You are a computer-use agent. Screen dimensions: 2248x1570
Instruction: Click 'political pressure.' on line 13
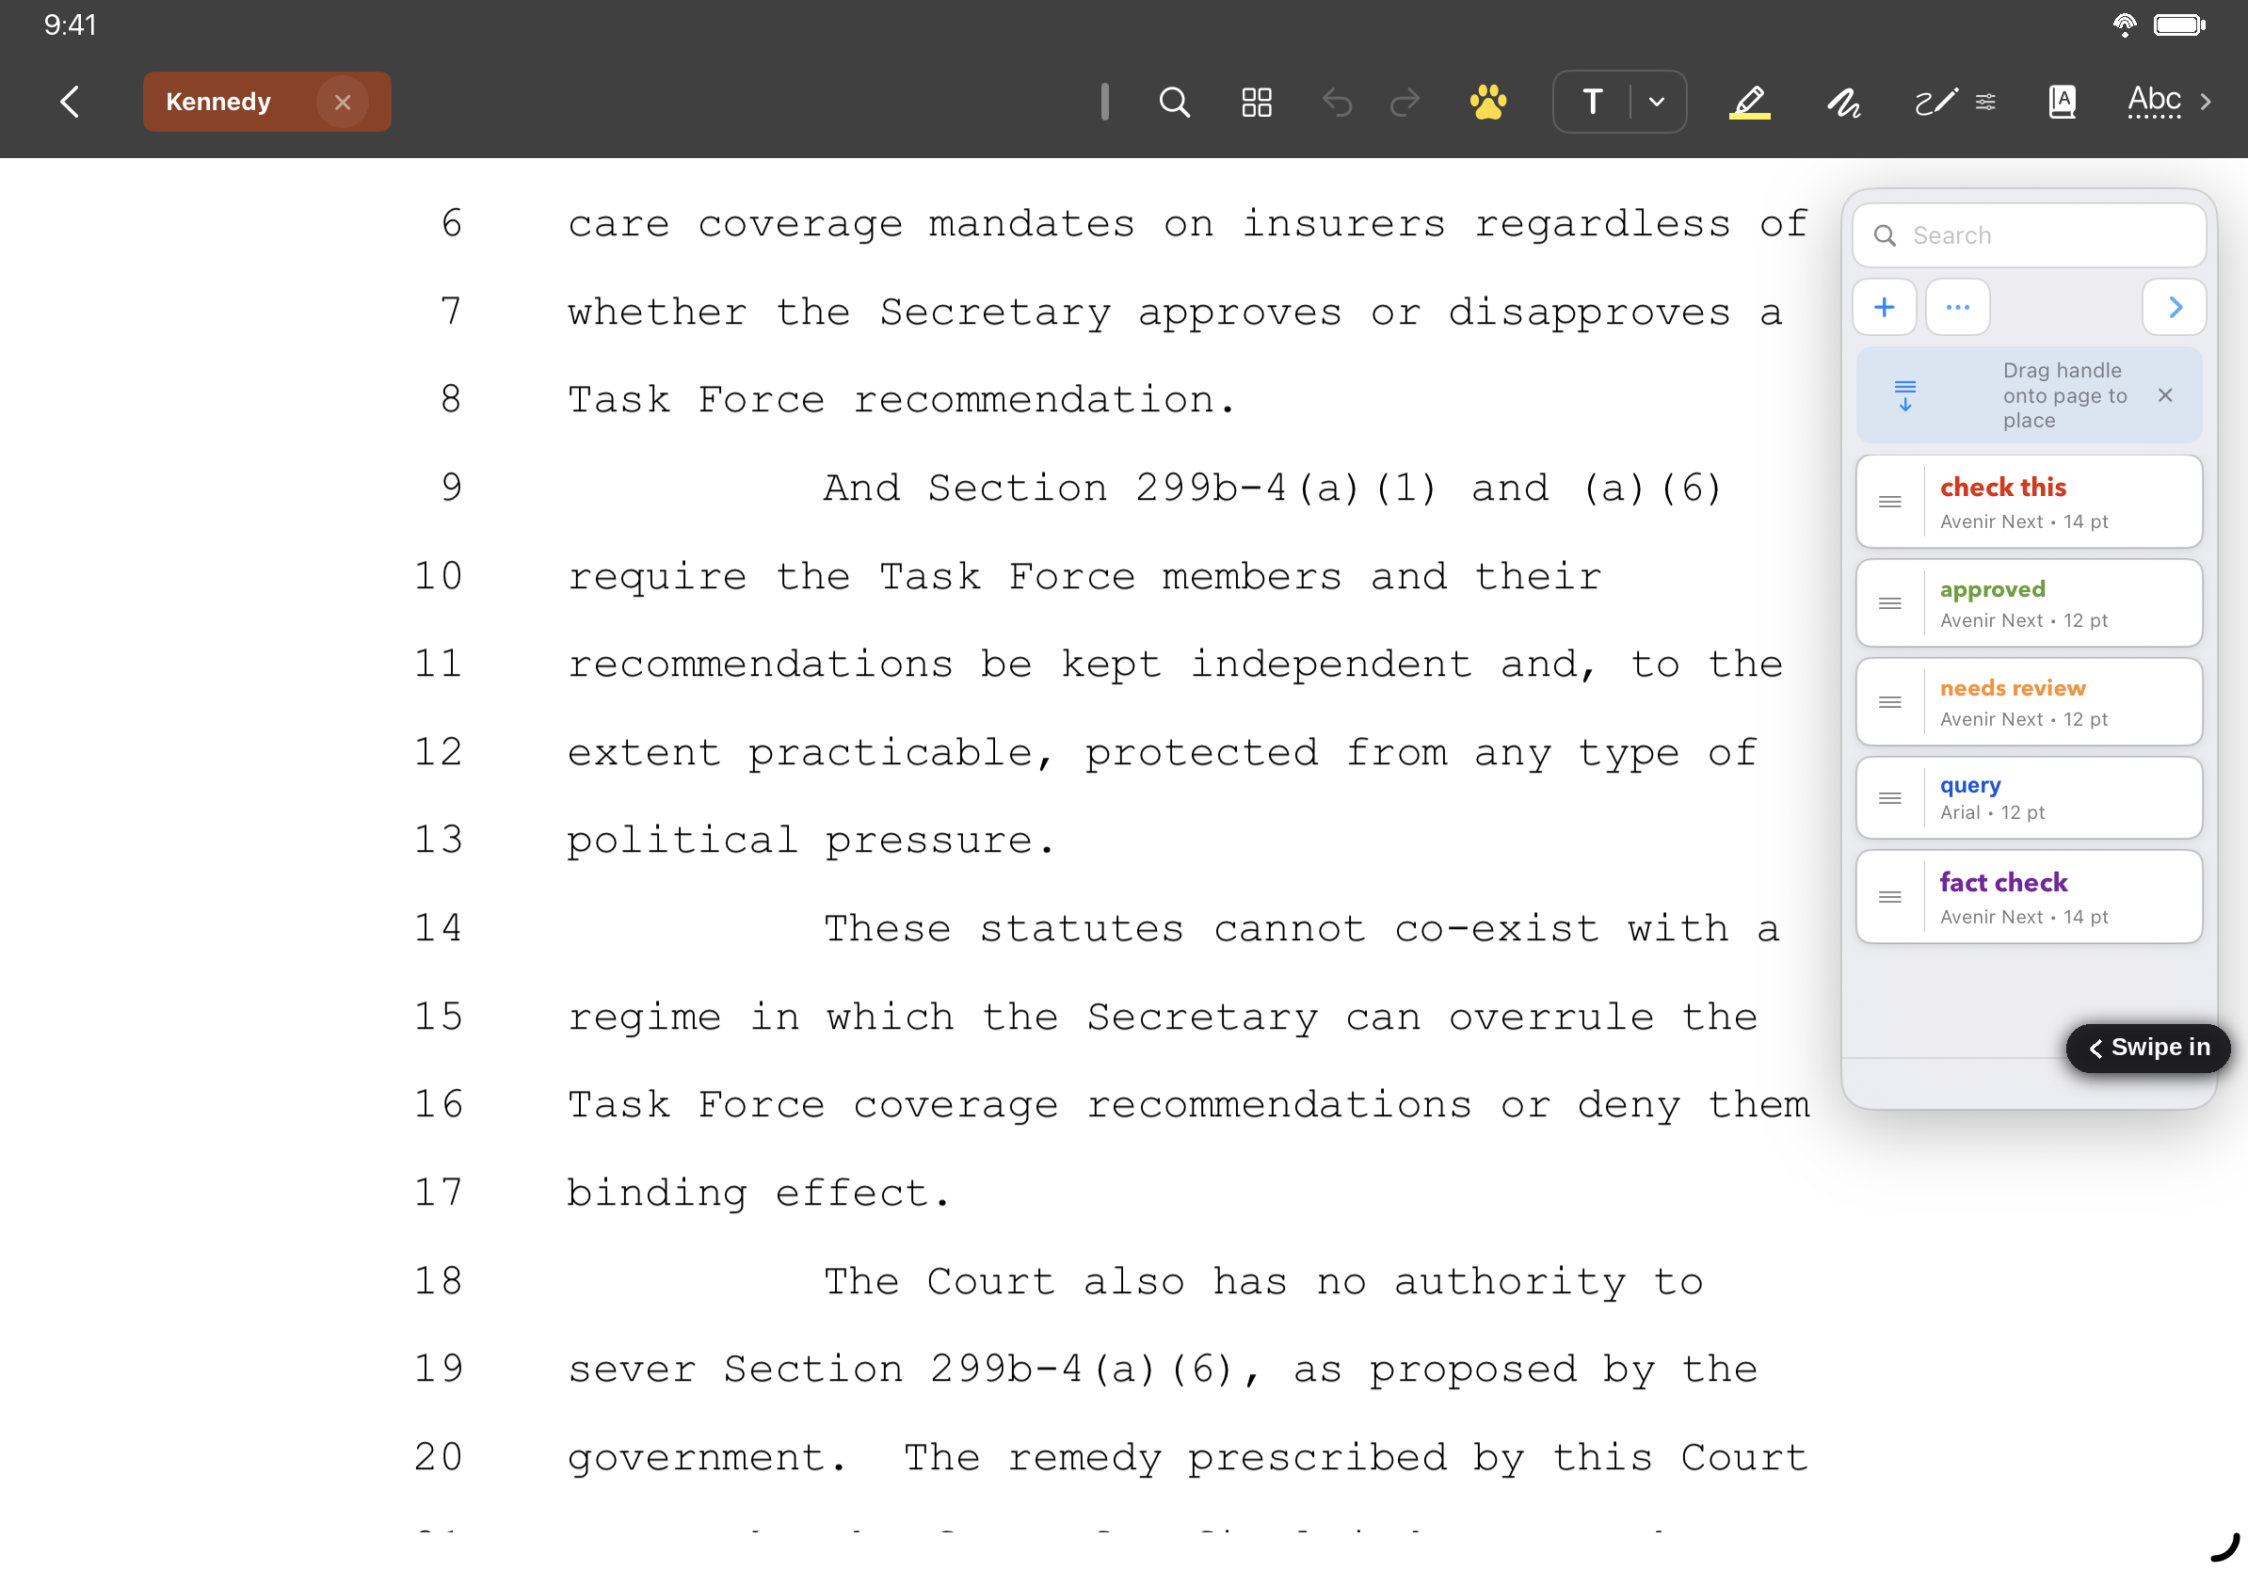810,841
